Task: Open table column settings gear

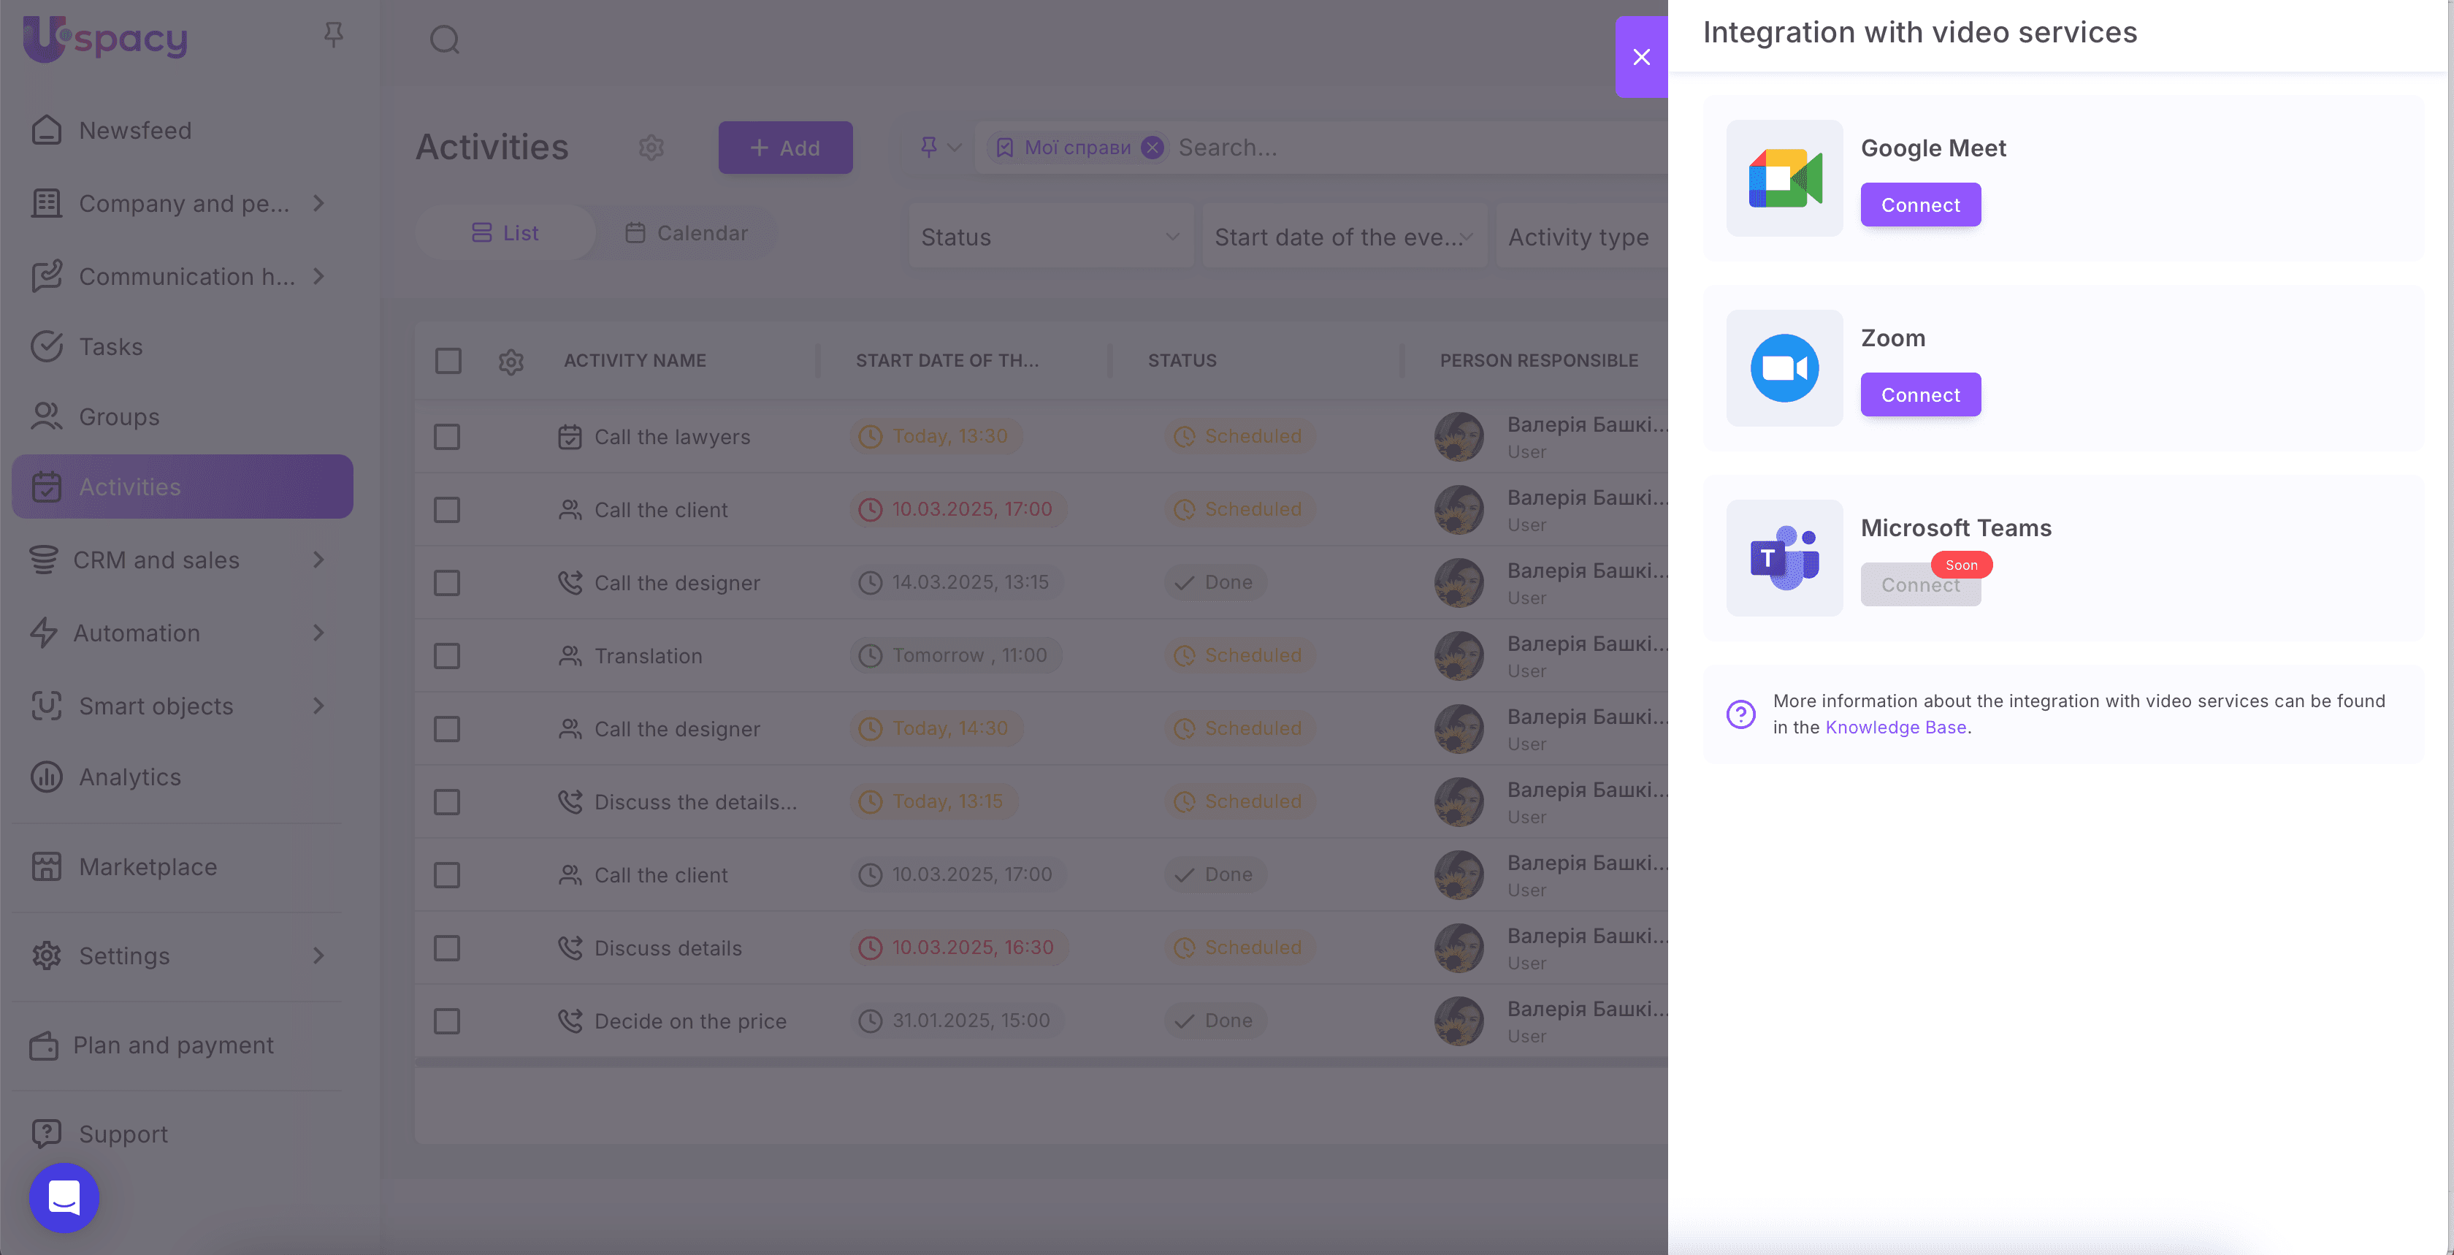Action: 511,361
